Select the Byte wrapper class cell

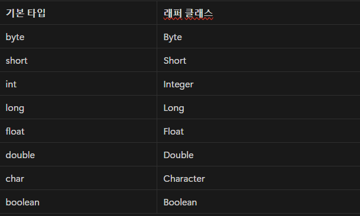(258, 37)
